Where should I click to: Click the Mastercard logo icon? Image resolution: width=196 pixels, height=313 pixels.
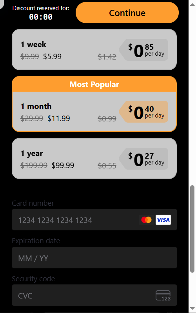pyautogui.click(x=147, y=220)
